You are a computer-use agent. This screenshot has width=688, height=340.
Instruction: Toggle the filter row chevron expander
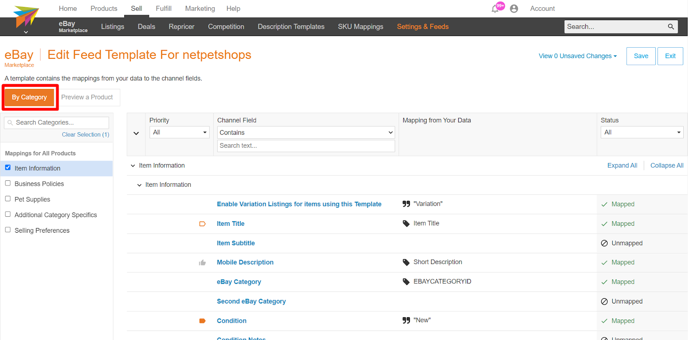pyautogui.click(x=136, y=134)
